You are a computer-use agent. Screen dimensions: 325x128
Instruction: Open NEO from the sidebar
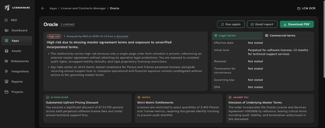[x=17, y=20]
